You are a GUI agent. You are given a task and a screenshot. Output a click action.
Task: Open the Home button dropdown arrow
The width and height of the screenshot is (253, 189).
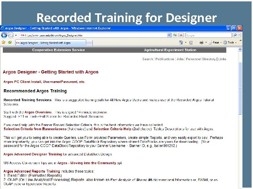click(186, 43)
